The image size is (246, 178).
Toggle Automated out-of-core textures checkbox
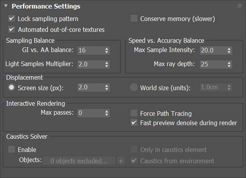[x=12, y=29]
